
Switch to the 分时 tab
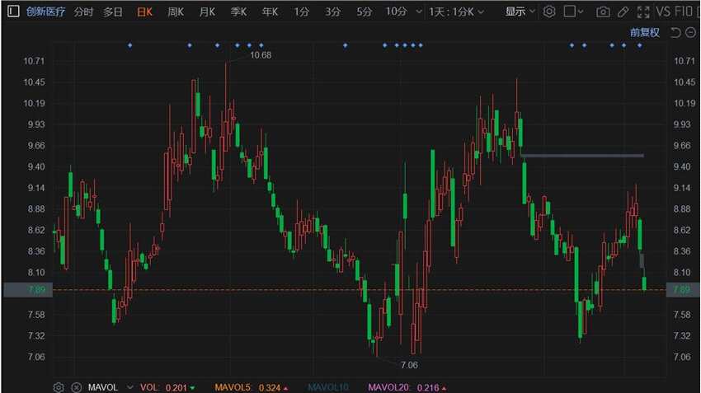coord(83,12)
